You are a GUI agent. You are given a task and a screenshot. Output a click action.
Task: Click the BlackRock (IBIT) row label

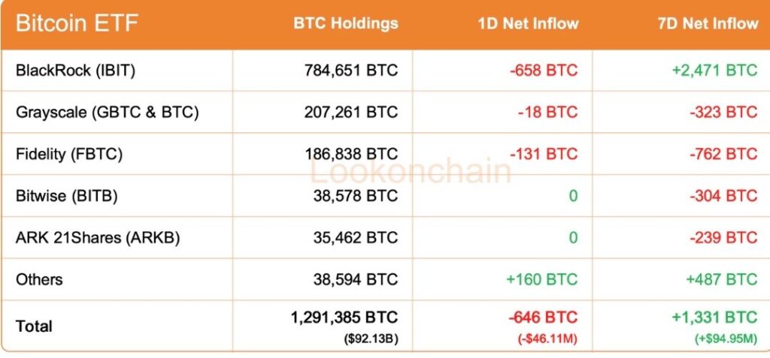(75, 71)
